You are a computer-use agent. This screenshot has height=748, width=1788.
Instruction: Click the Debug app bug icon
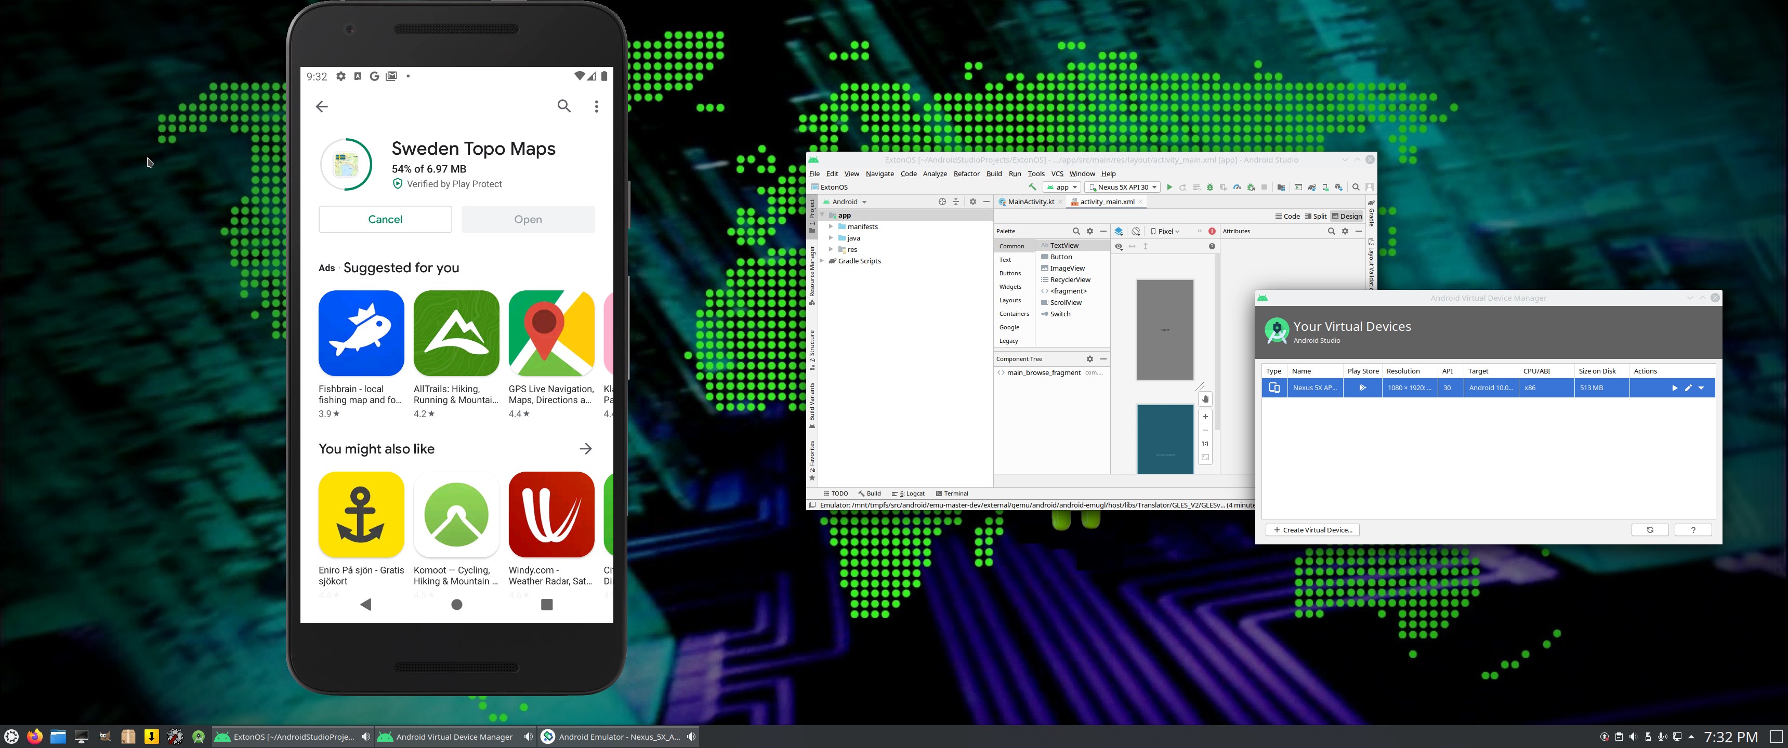(1210, 188)
